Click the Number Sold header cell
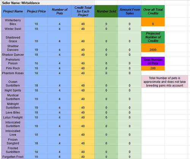The height and width of the screenshot is (159, 190). [106, 11]
